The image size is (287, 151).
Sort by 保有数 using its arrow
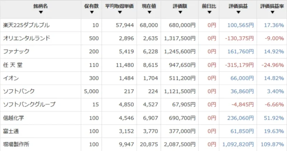[92, 12]
